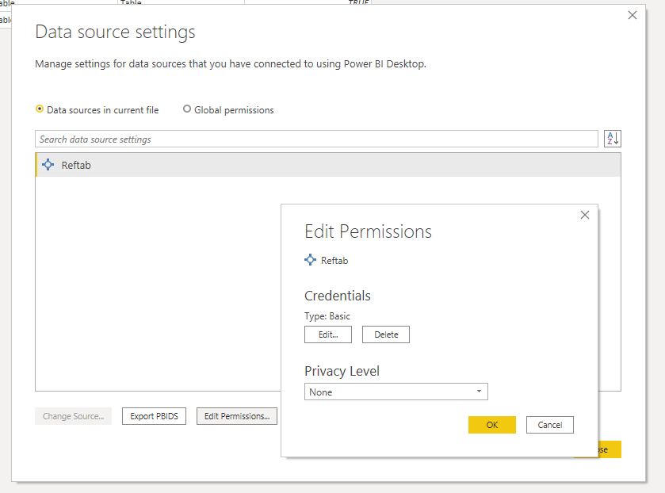665x493 pixels.
Task: Open the Edit Permissions panel
Action: click(236, 415)
